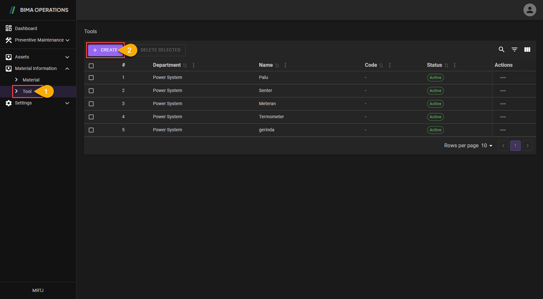Toggle the select-all checkbox in table header
543x299 pixels.
pos(91,65)
